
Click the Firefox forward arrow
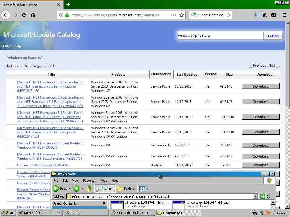[15, 15]
